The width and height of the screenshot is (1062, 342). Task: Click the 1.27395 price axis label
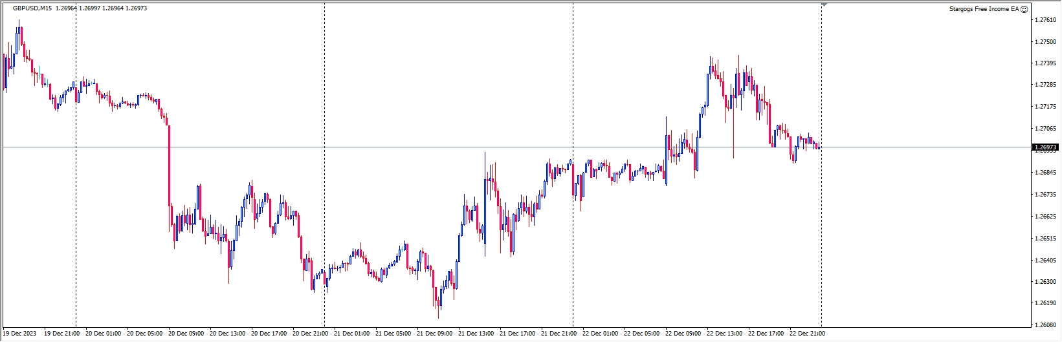tap(1045, 63)
